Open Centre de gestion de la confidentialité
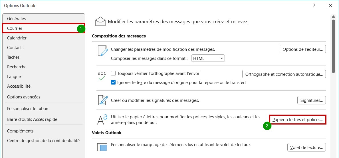The width and height of the screenshot is (339, 158). point(44,141)
